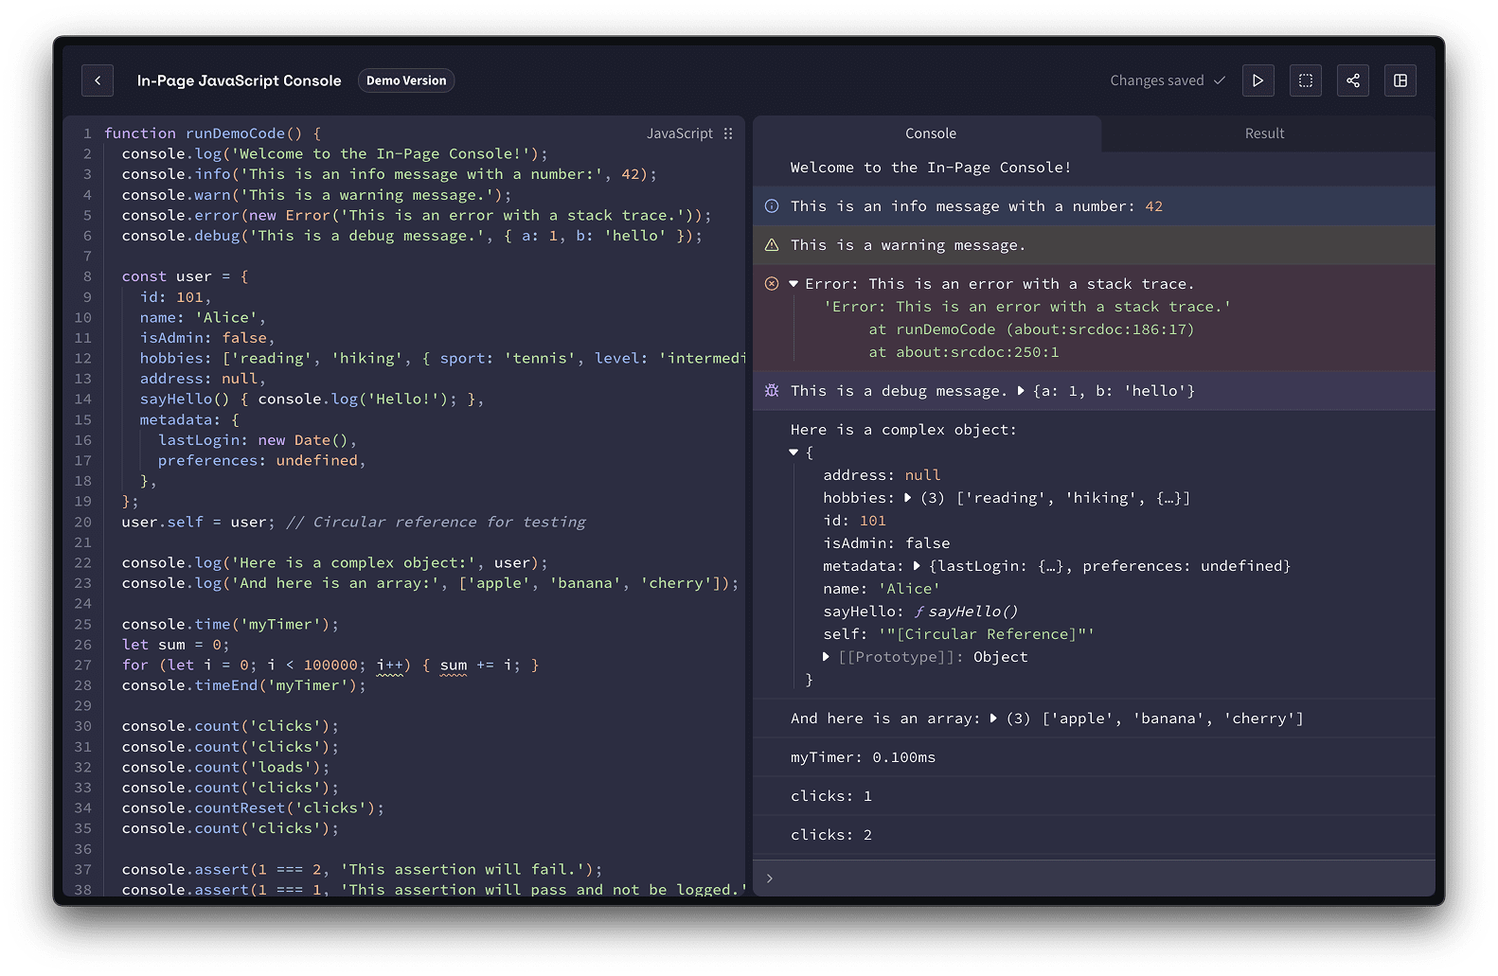Viewport: 1498px width, 976px height.
Task: Expand the [[Prototype]] Object entry
Action: click(x=827, y=657)
